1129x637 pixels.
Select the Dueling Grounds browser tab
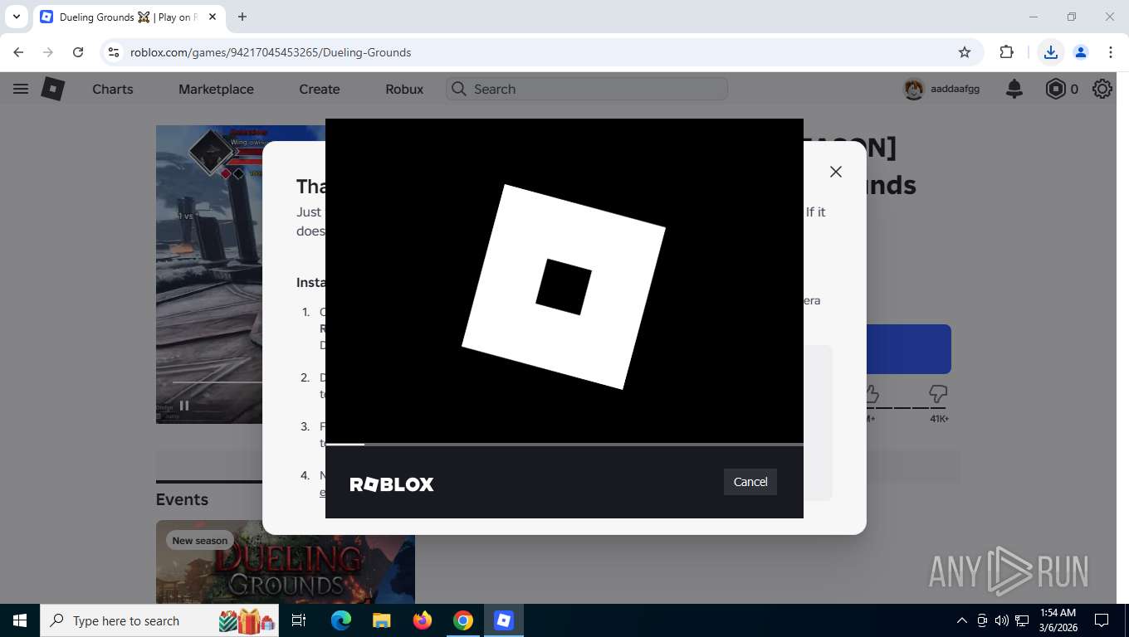129,17
